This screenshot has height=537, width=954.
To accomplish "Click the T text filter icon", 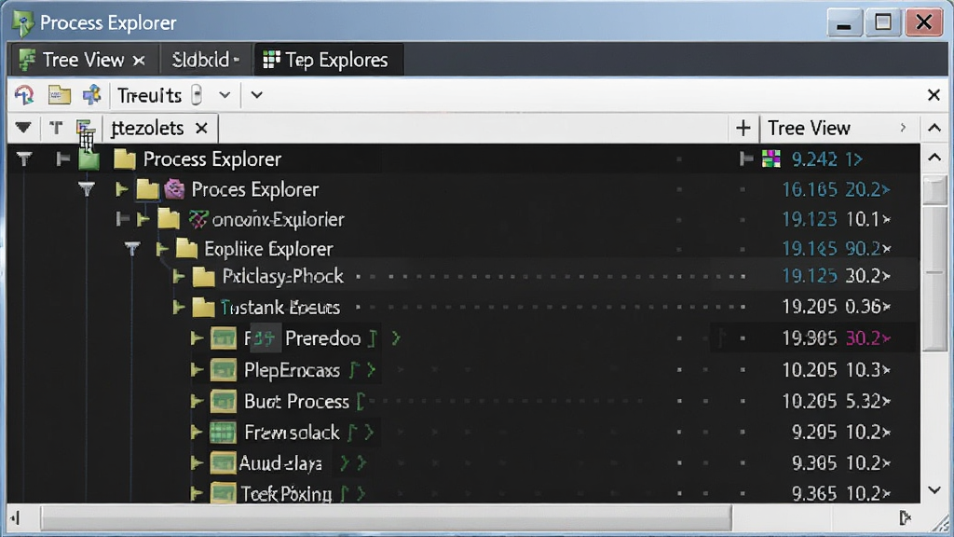I will pyautogui.click(x=56, y=128).
